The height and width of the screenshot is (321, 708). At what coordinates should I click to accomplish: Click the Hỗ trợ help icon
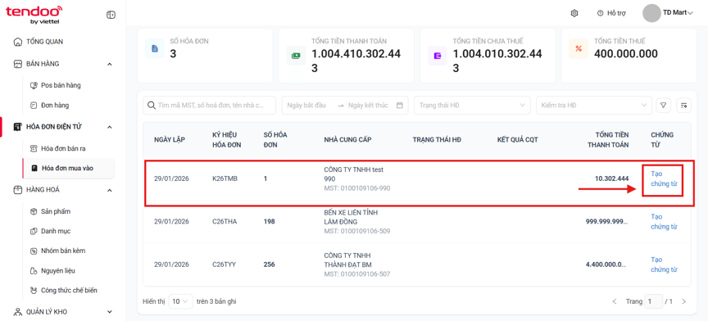click(600, 13)
